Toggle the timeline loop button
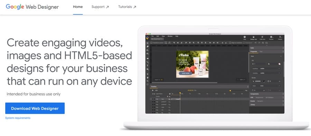 click(x=156, y=90)
